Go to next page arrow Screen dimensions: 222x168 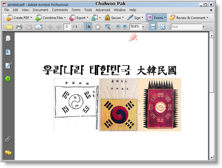click(58, 27)
